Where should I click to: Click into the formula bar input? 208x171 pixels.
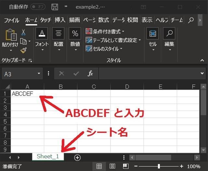[149, 74]
